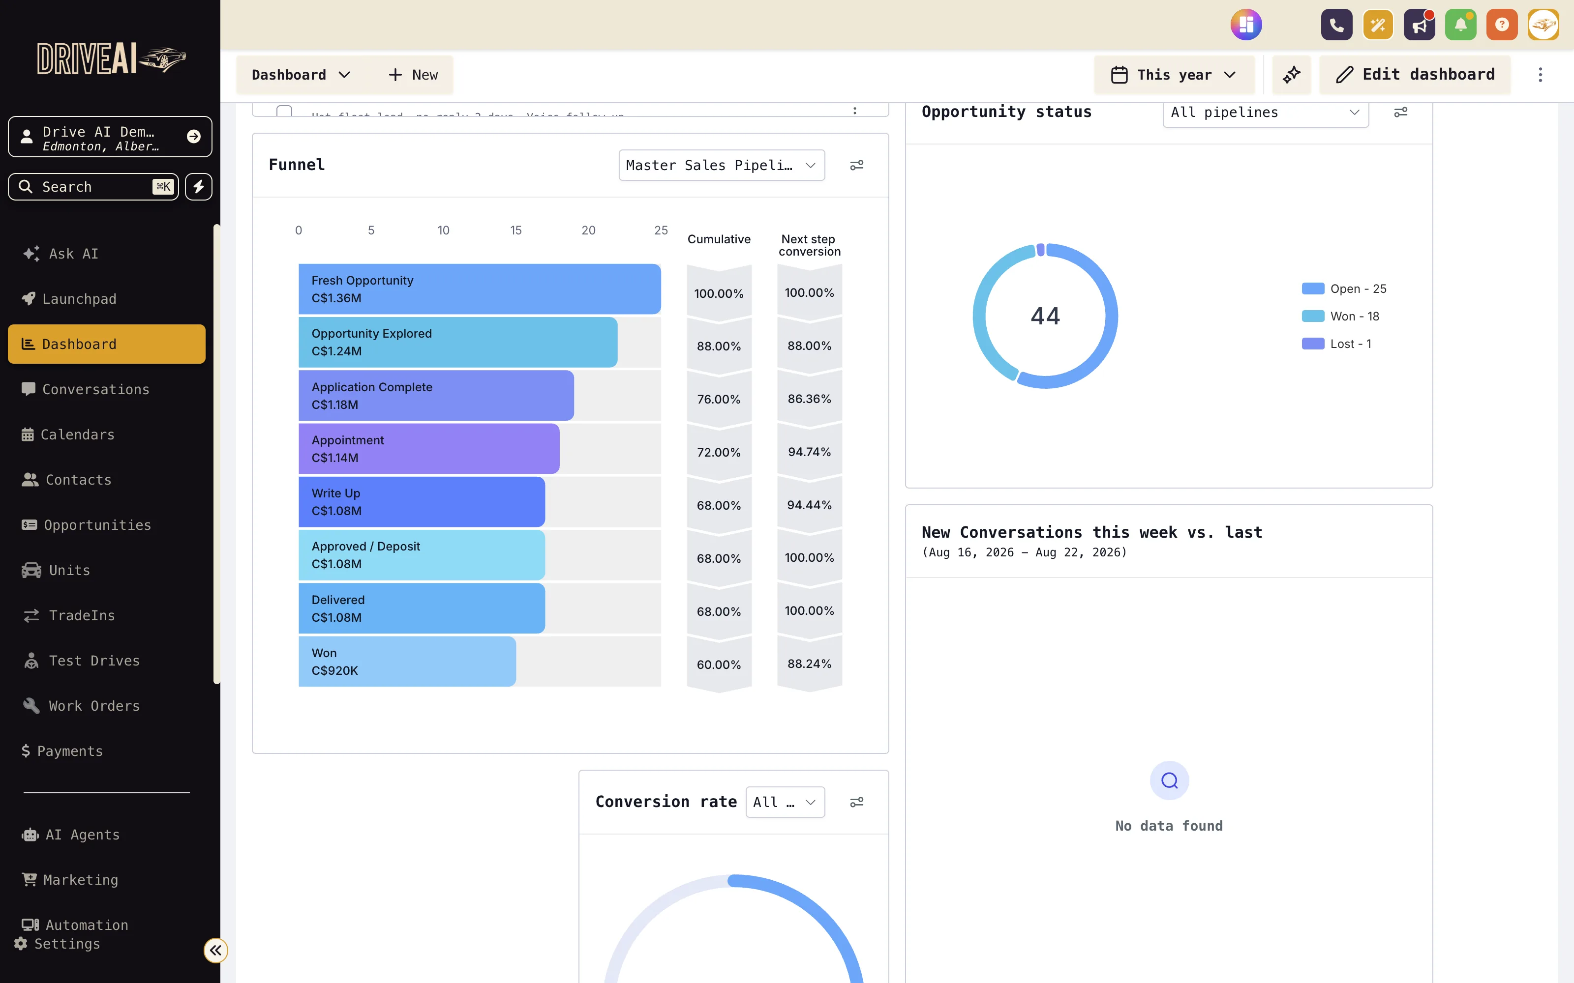Open the phone dialer icon
The height and width of the screenshot is (983, 1574).
(x=1336, y=25)
